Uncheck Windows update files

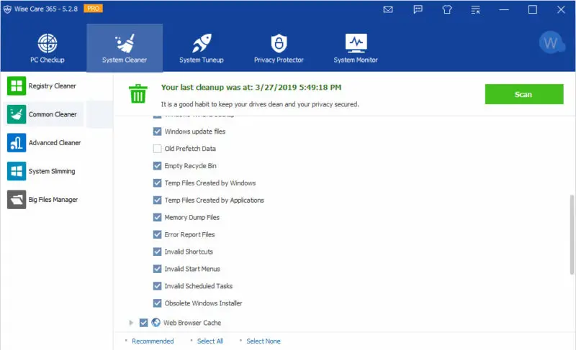tap(157, 132)
